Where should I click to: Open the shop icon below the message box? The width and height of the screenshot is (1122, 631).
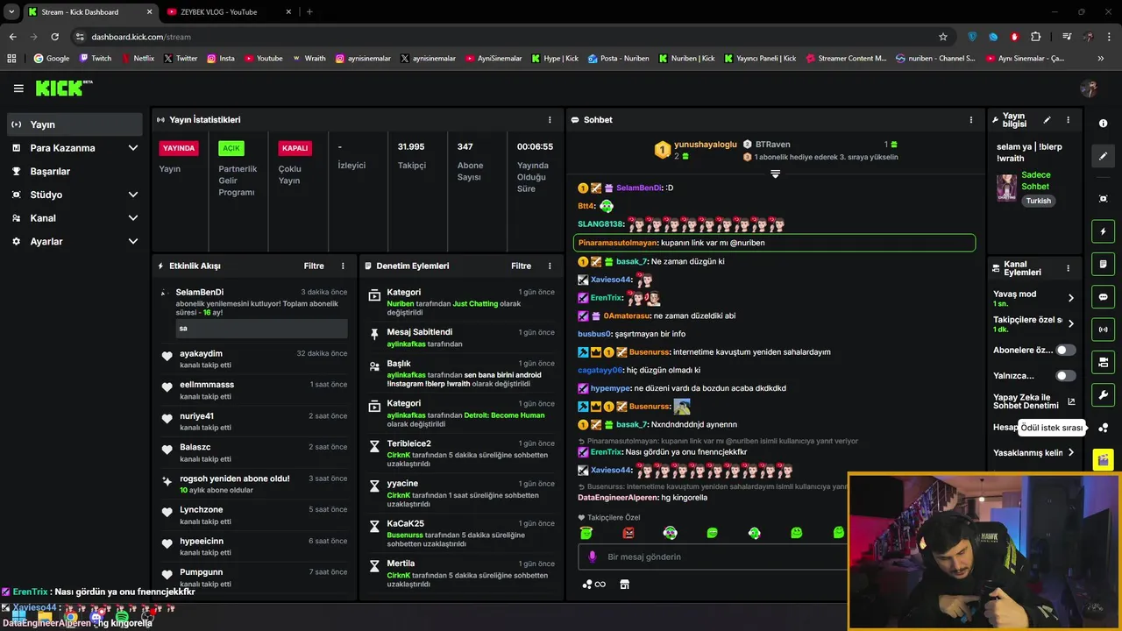pos(624,585)
